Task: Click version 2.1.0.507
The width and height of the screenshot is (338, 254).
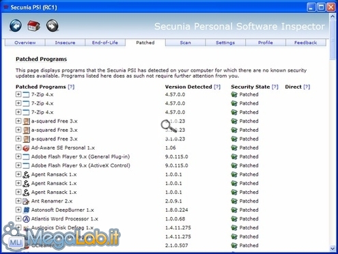Action: pos(177,245)
